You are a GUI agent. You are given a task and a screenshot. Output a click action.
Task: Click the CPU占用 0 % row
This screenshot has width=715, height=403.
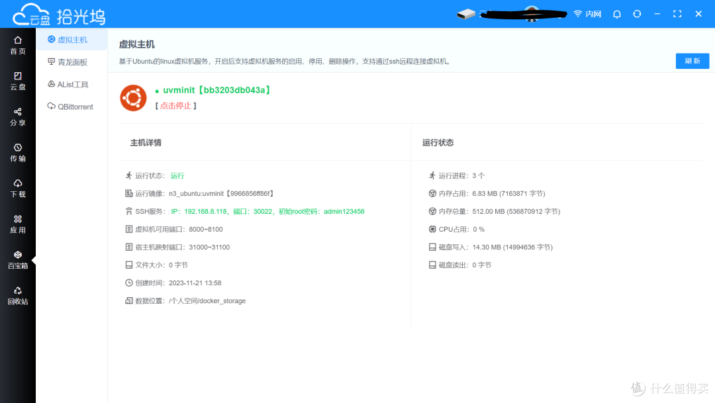click(456, 230)
